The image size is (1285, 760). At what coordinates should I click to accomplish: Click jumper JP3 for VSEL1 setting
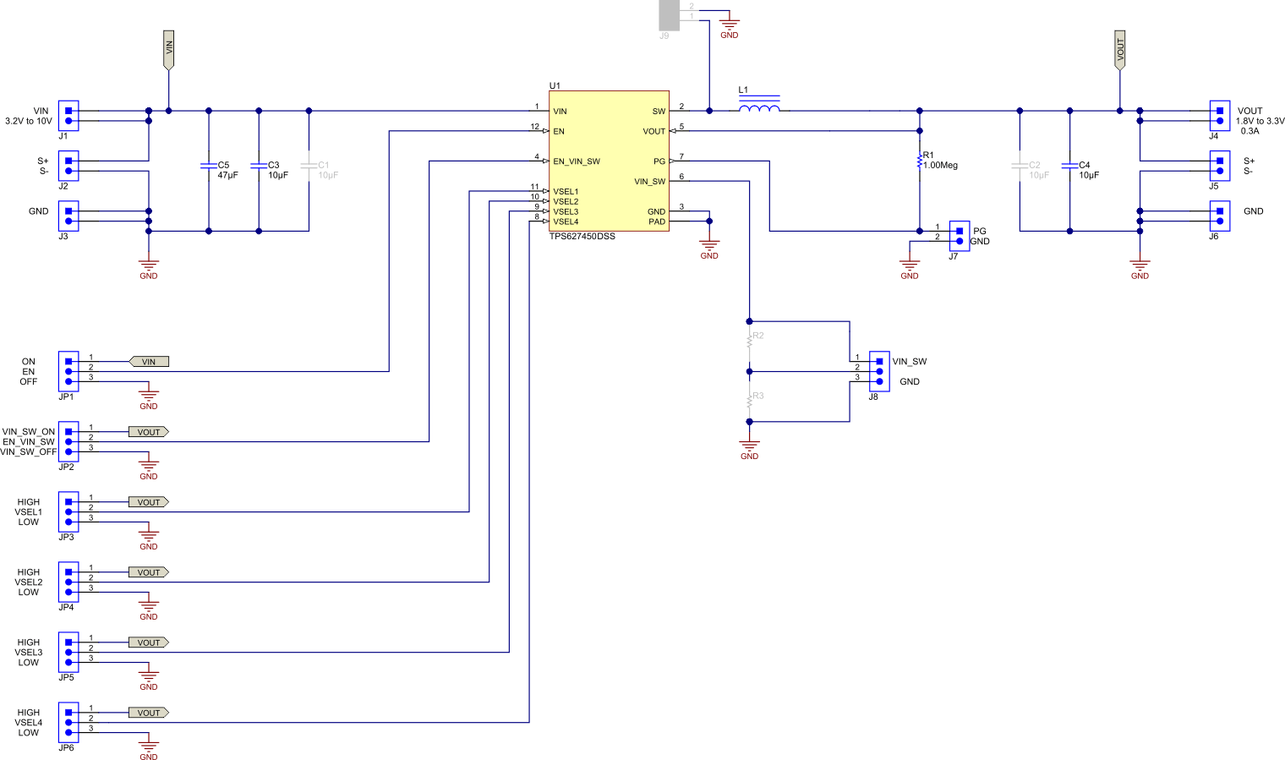(68, 511)
